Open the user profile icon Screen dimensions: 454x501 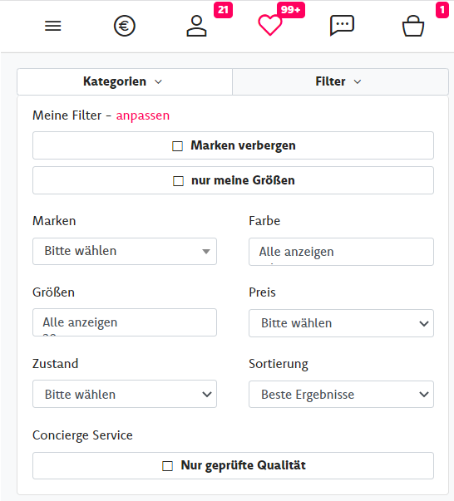coord(196,26)
